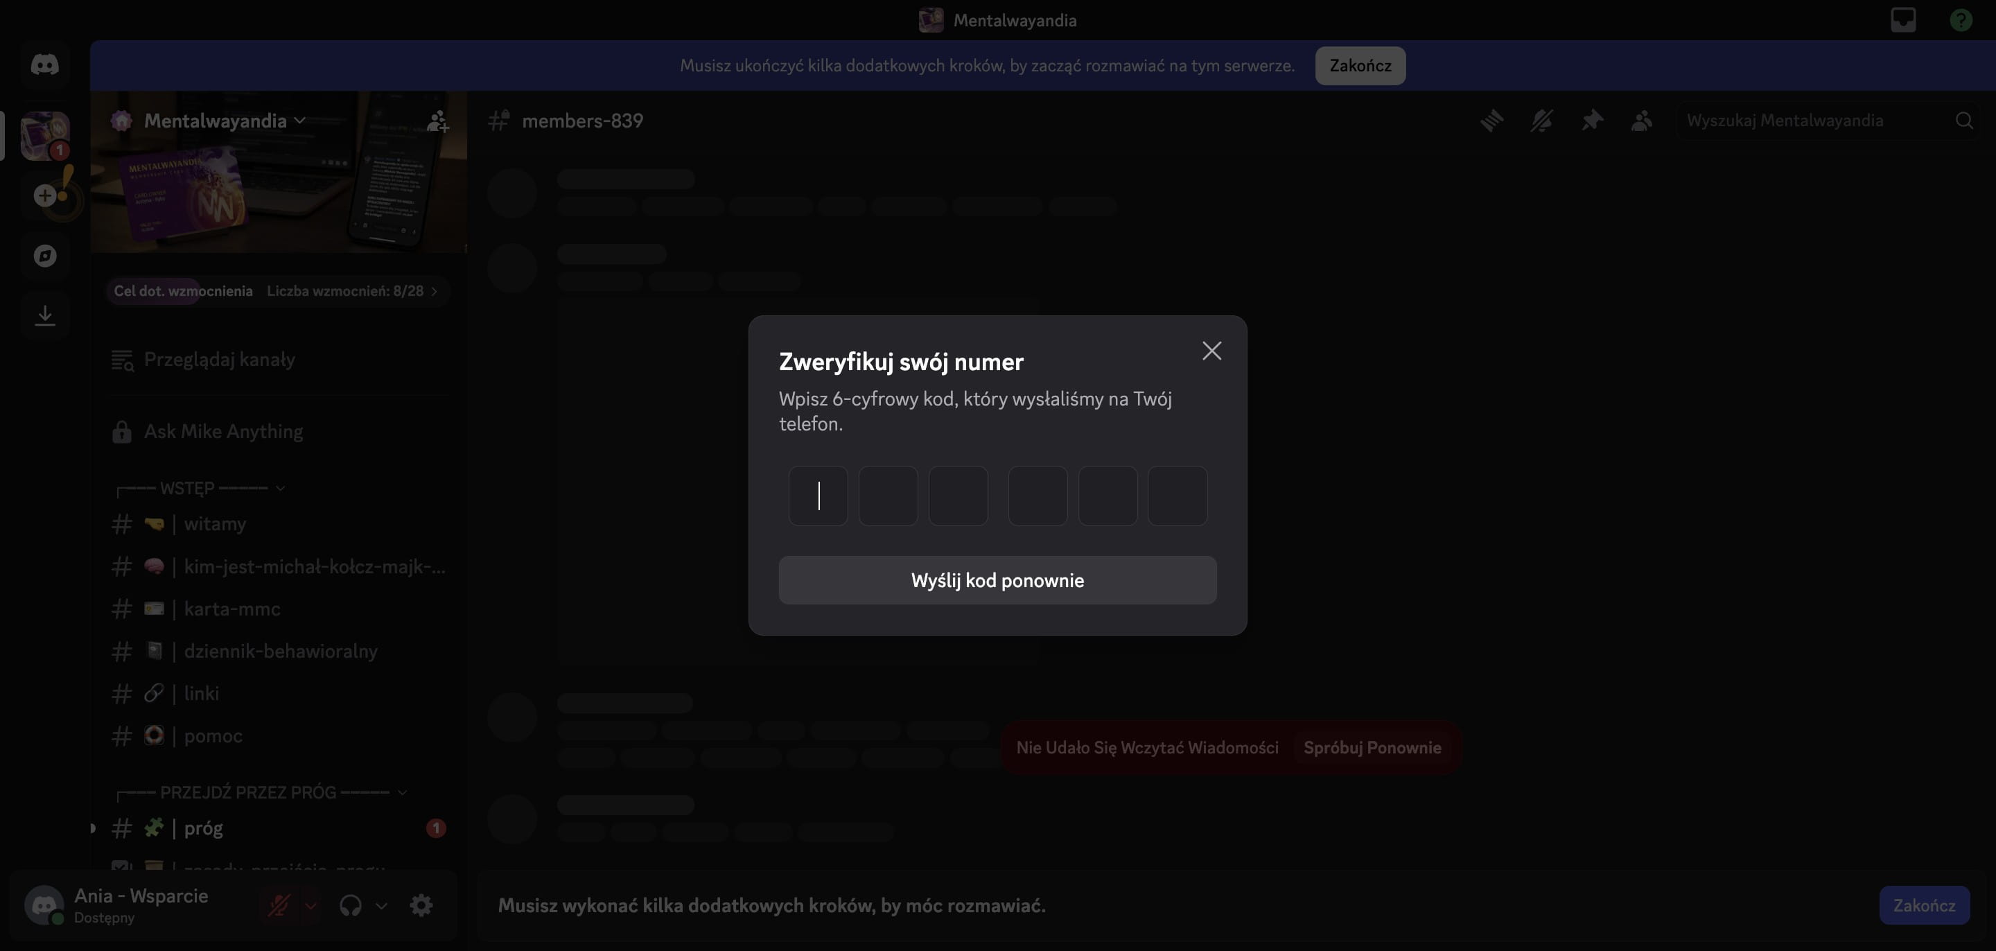The height and width of the screenshot is (951, 1996).
Task: Click Spróbuj Ponownie retry button
Action: coord(1372,748)
